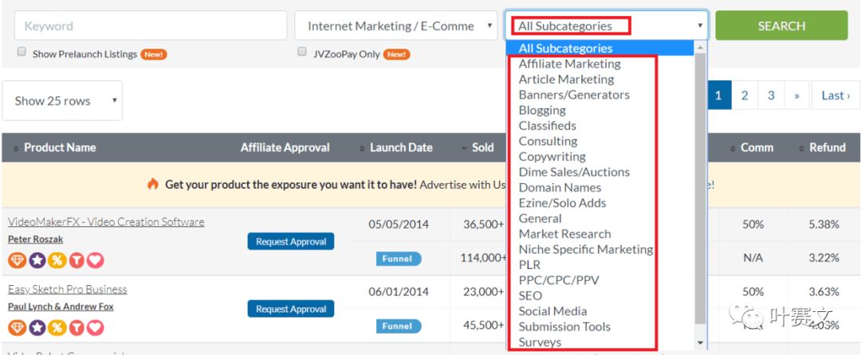The width and height of the screenshot is (861, 355).
Task: Focus the Keyword search input field
Action: tap(151, 25)
